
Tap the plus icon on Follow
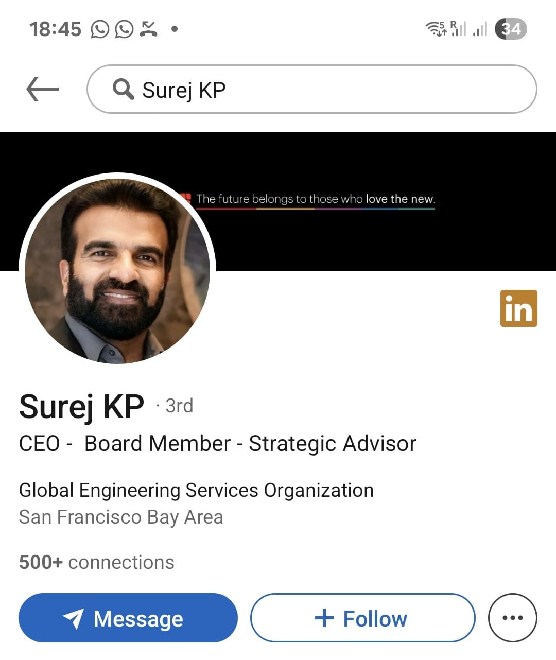coord(324,618)
